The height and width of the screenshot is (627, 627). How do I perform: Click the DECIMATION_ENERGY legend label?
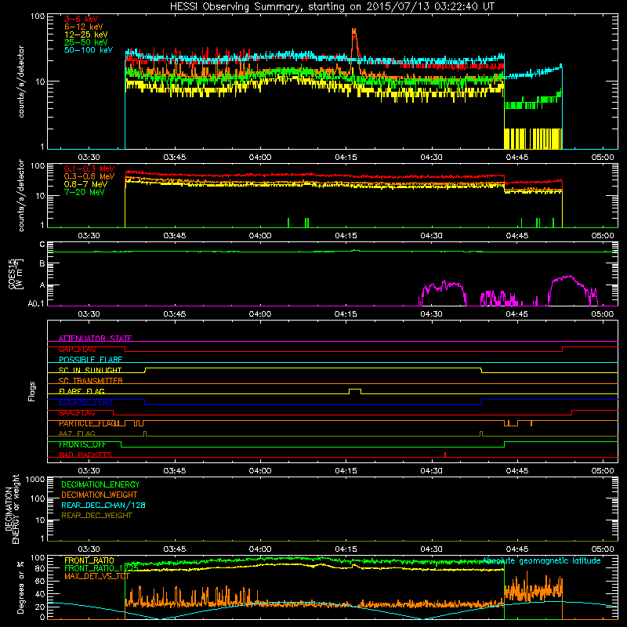coord(100,484)
